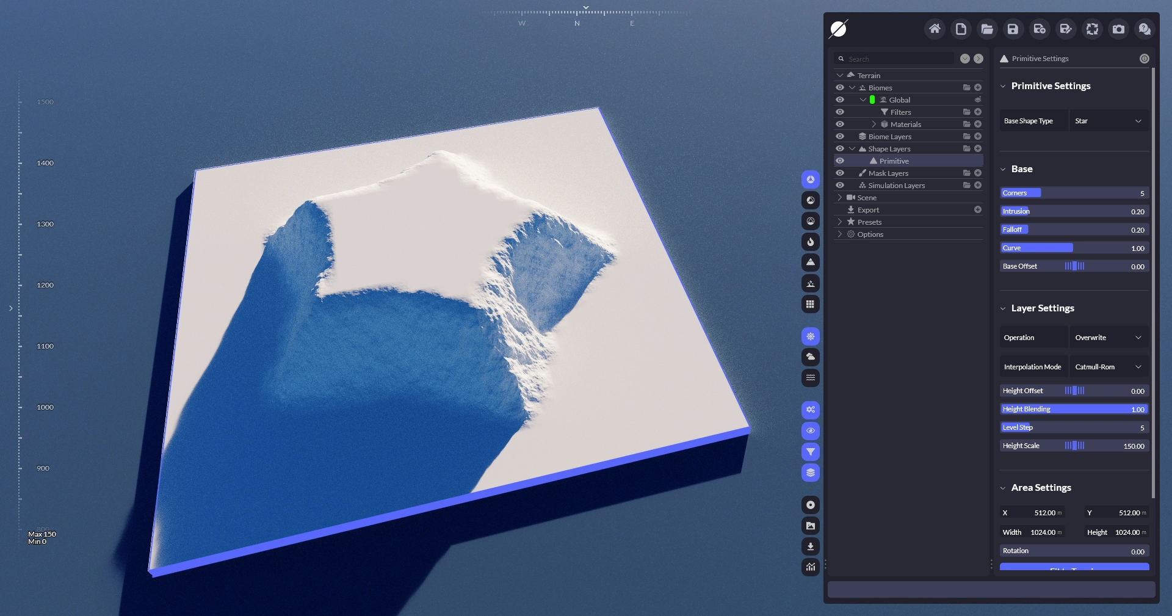1172x616 pixels.
Task: Click the flame icon in viewport sidebar
Action: point(810,242)
